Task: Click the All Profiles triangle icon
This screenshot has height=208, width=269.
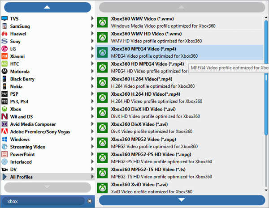Action: point(4,177)
